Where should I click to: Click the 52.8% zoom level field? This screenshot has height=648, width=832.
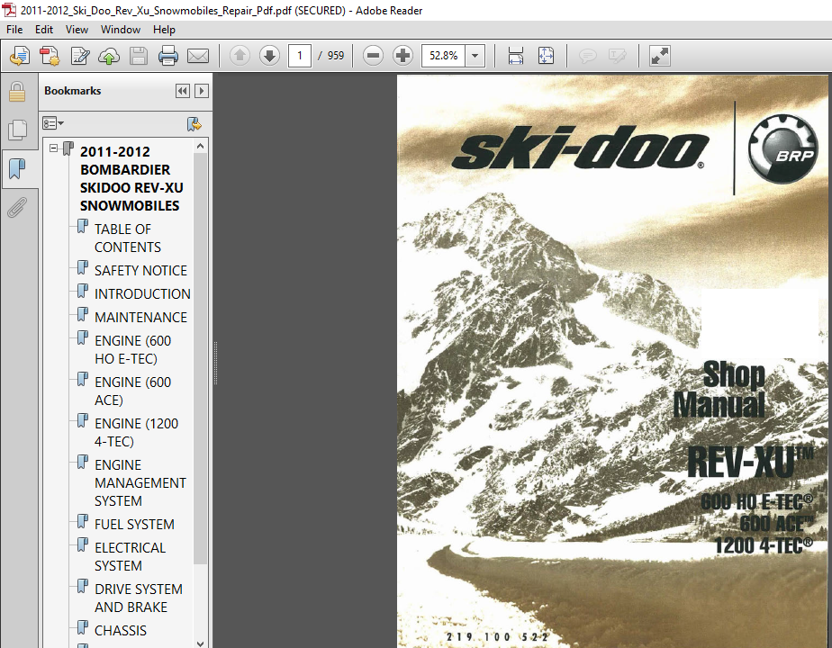pos(444,55)
